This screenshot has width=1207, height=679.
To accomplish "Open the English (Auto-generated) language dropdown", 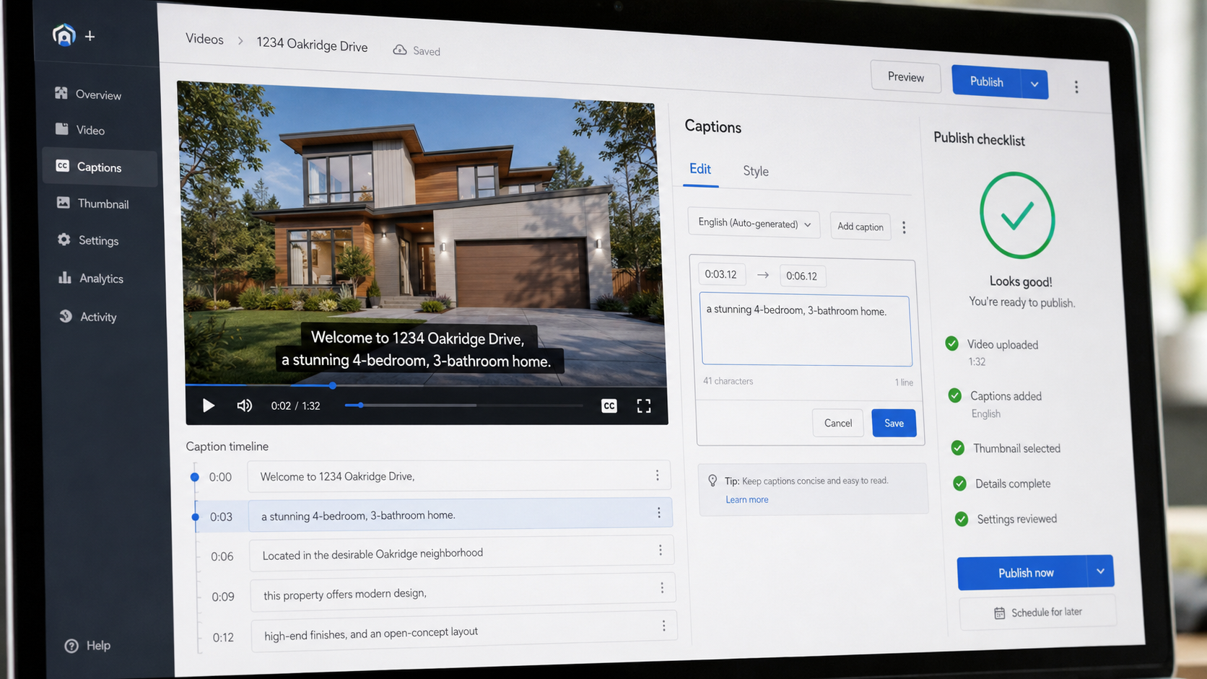I will pos(754,223).
